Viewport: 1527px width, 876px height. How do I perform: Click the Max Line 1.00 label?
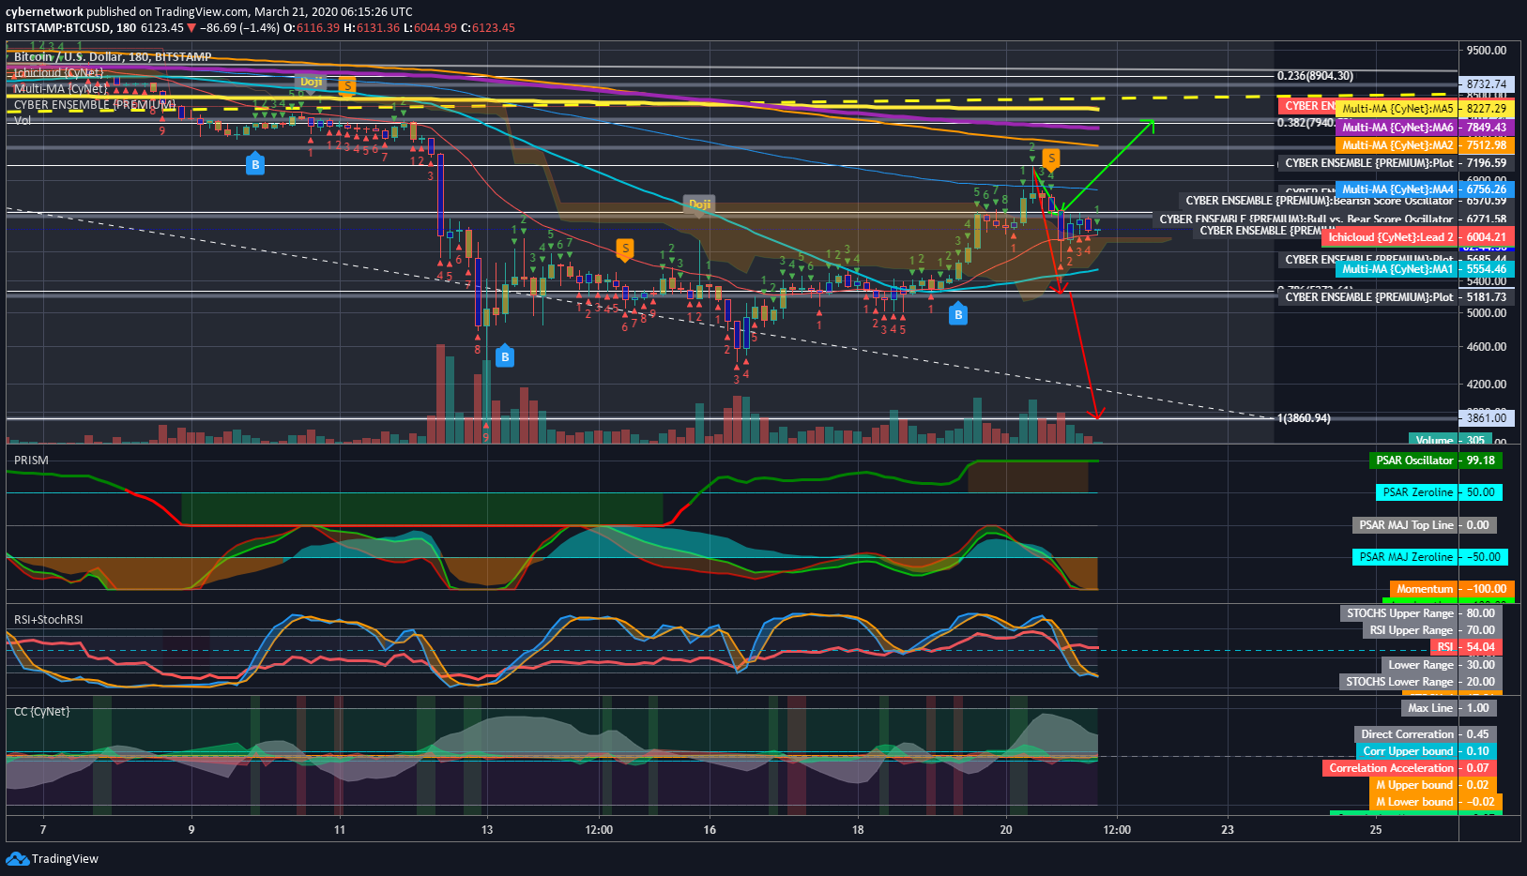1449,708
